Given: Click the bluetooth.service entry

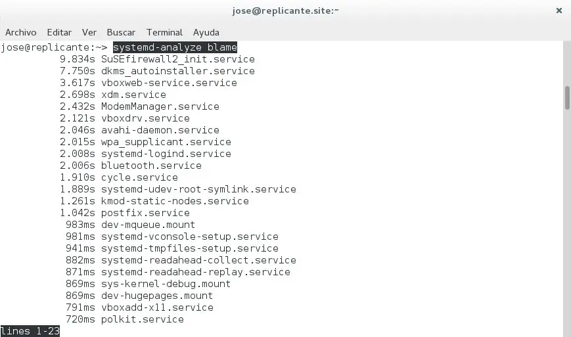Looking at the screenshot, I should (x=151, y=166).
